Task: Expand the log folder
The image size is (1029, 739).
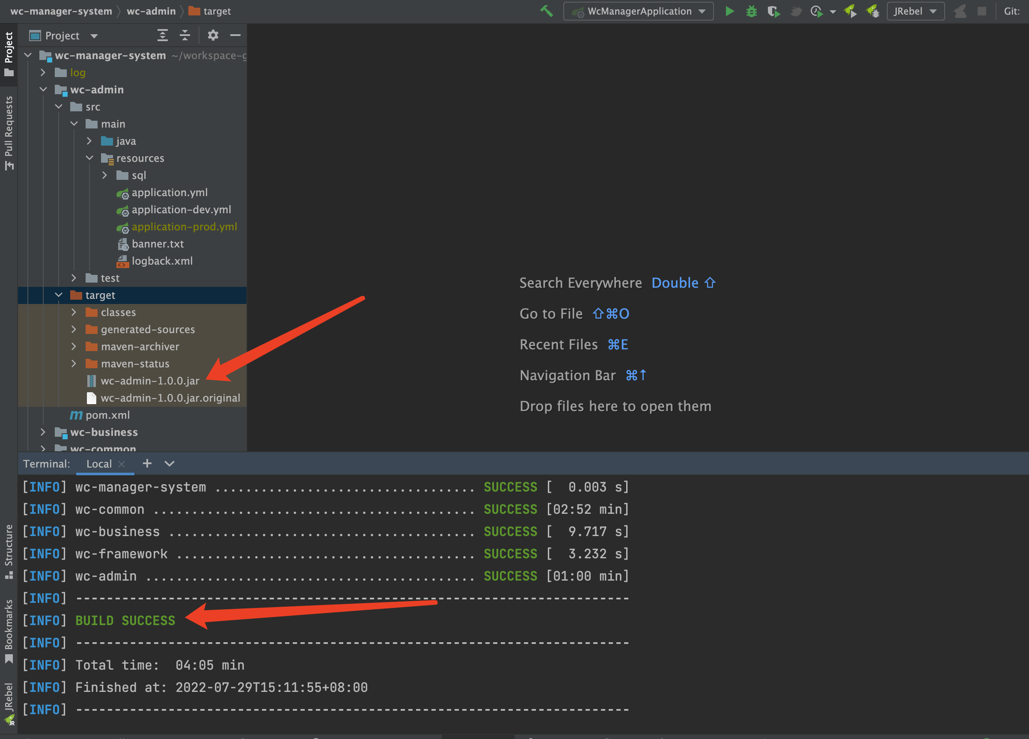Action: click(x=43, y=72)
